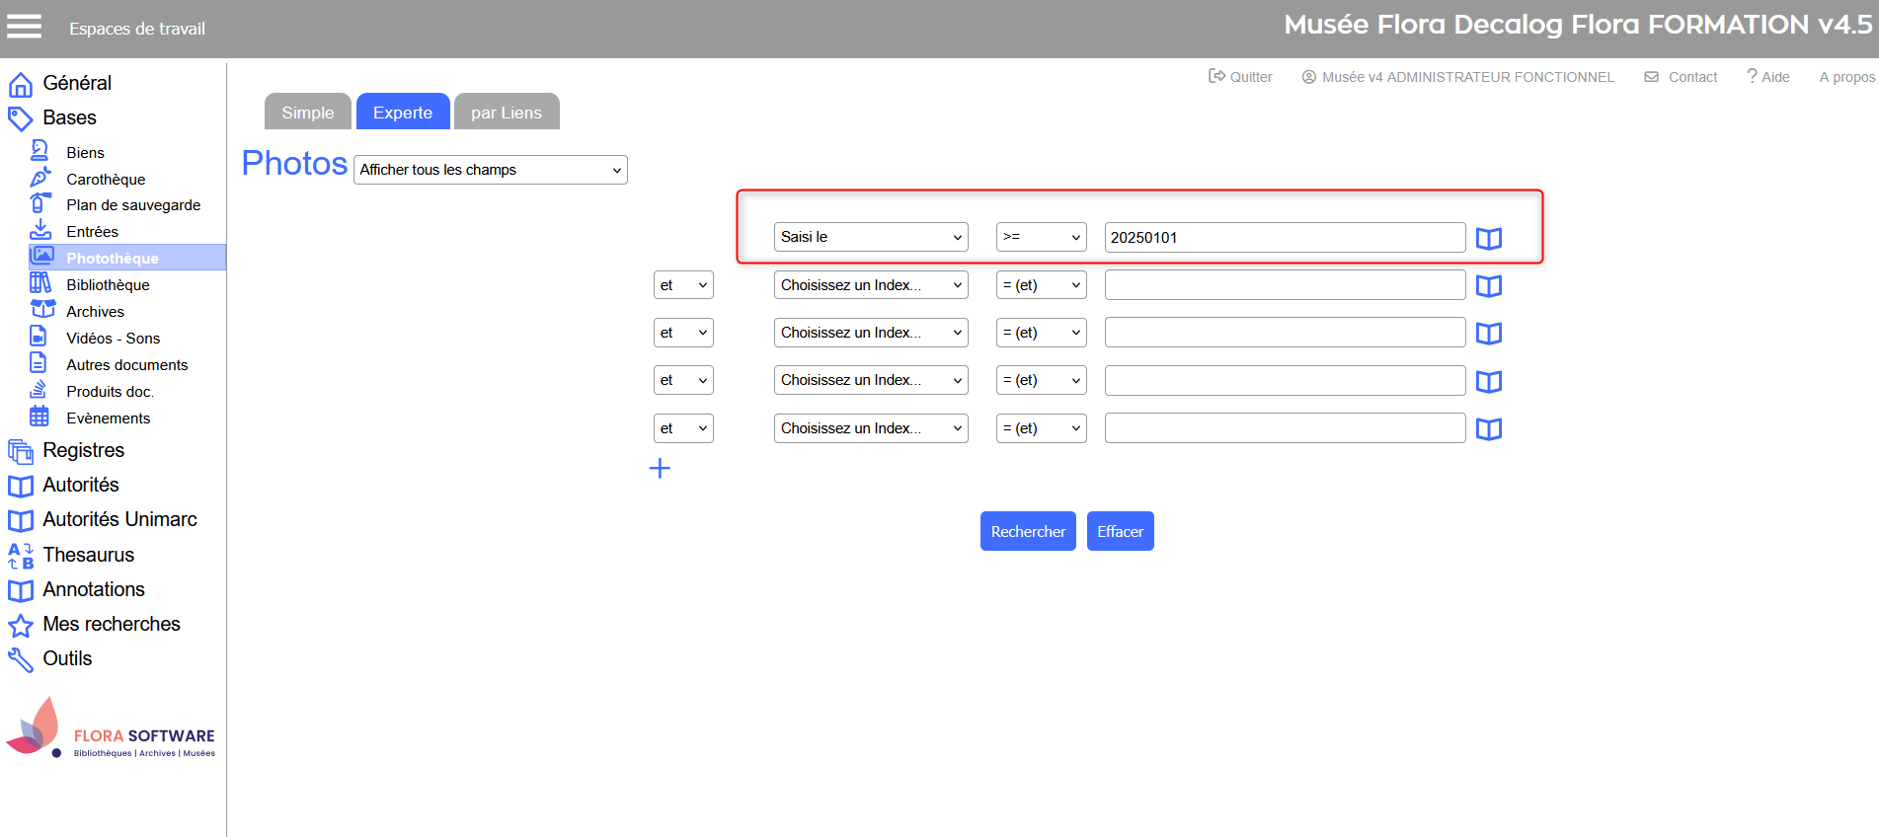Click the Mes recherches star icon
1879x837 pixels.
[x=21, y=626]
